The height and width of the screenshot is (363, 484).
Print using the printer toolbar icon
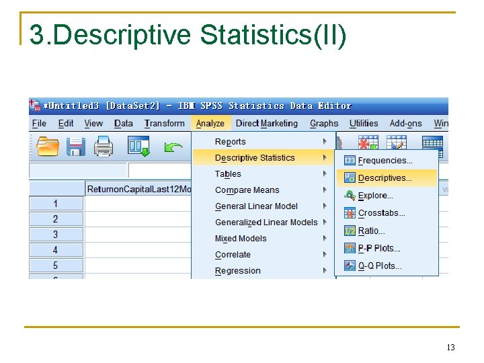104,147
